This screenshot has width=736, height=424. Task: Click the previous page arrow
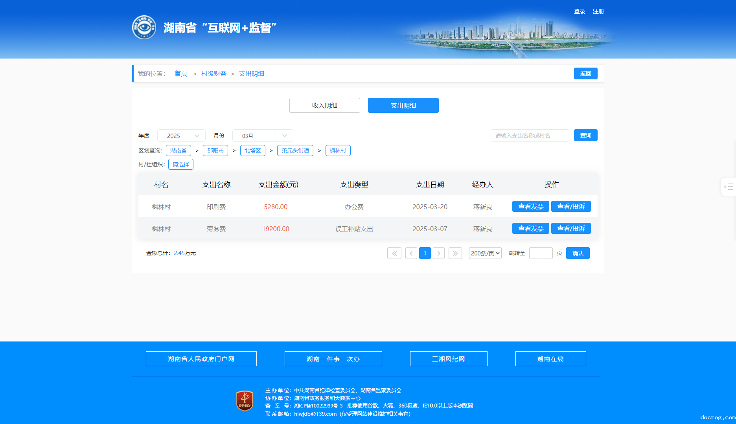pos(411,253)
